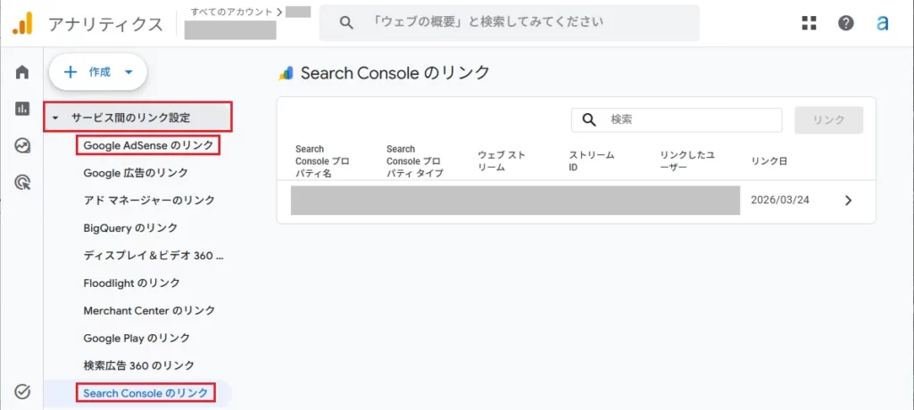Open the account avatar icon
The height and width of the screenshot is (410, 914).
coord(883,23)
